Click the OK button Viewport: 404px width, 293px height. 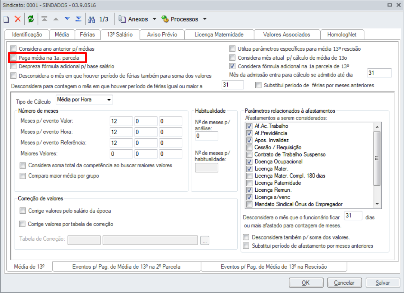[x=306, y=283]
